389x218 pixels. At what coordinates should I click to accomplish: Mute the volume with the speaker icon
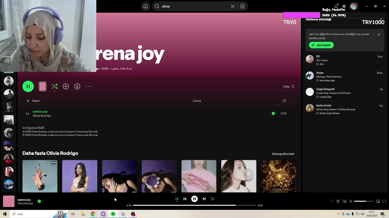(351, 201)
